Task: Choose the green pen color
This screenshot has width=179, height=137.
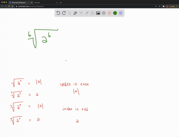Action: 115,13
